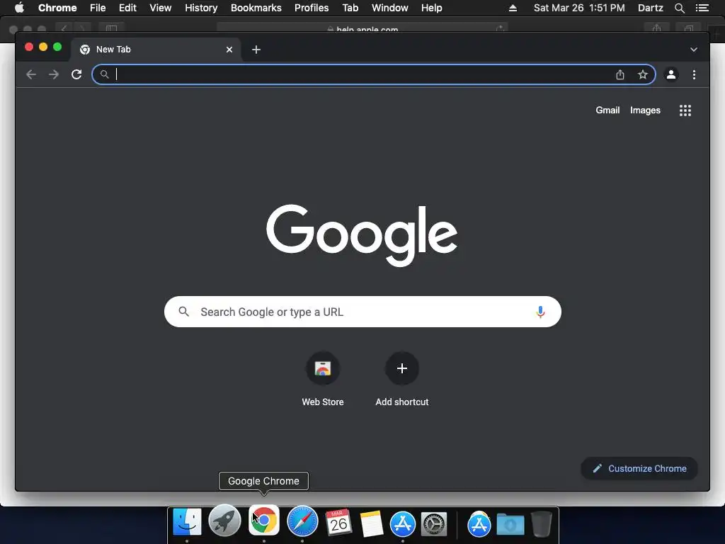
Task: Click the Add shortcut plus icon
Action: pyautogui.click(x=402, y=368)
